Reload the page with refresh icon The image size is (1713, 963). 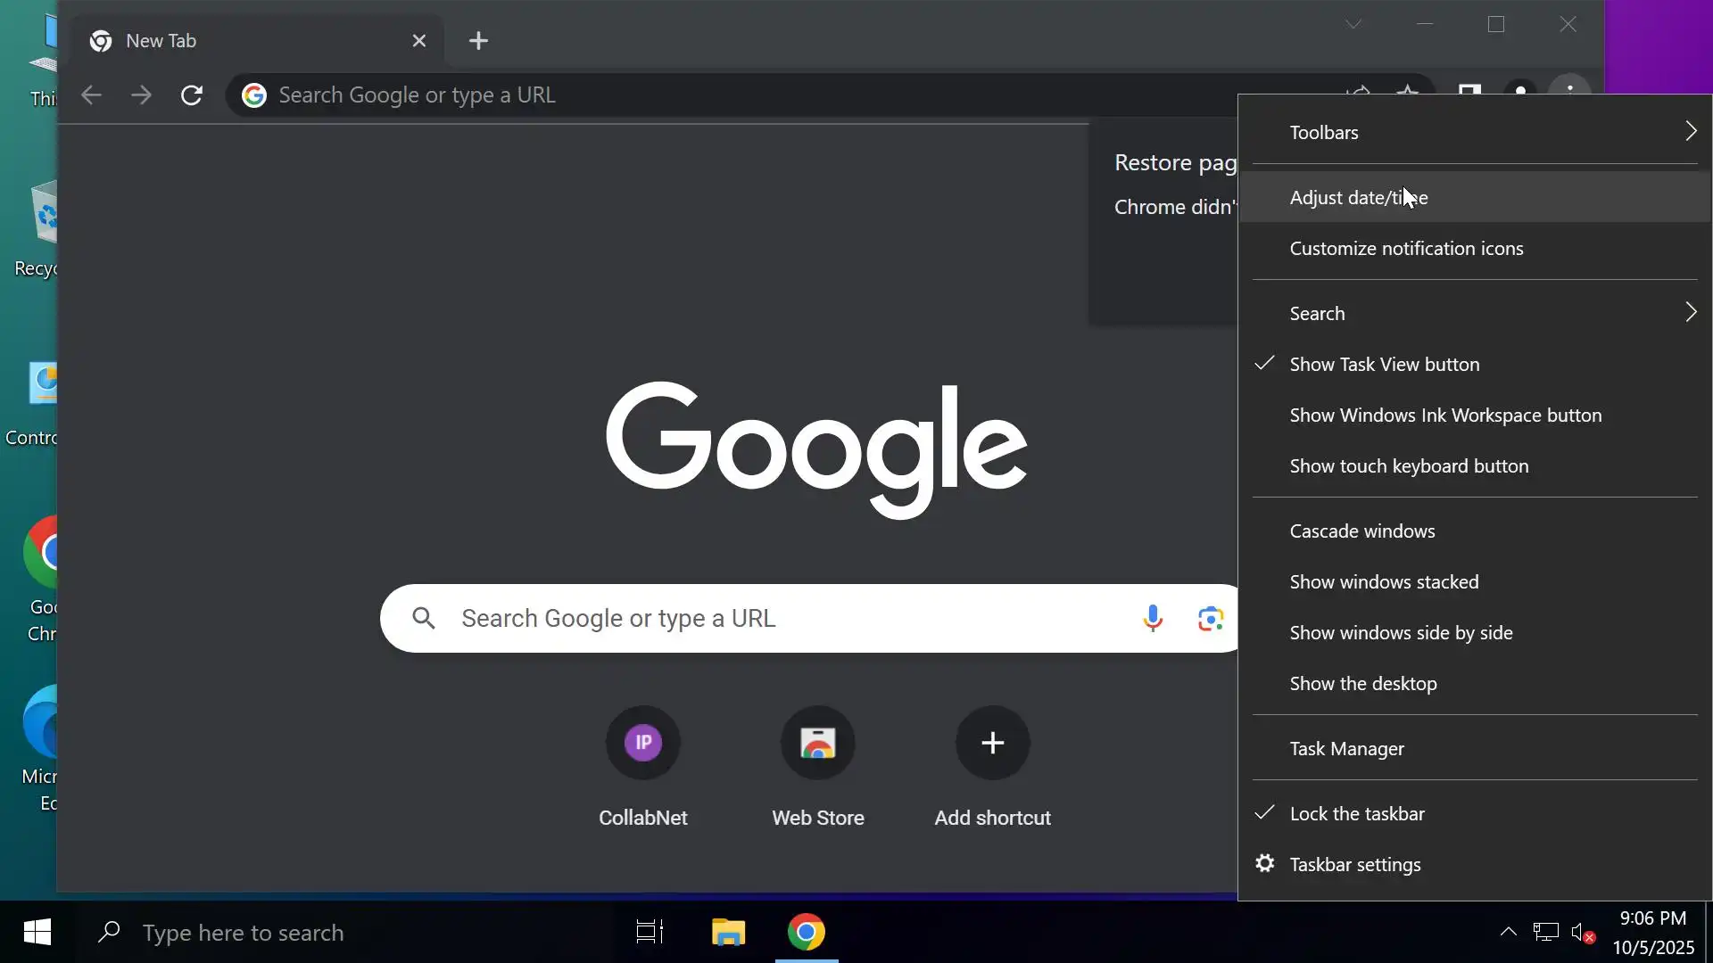click(x=192, y=95)
